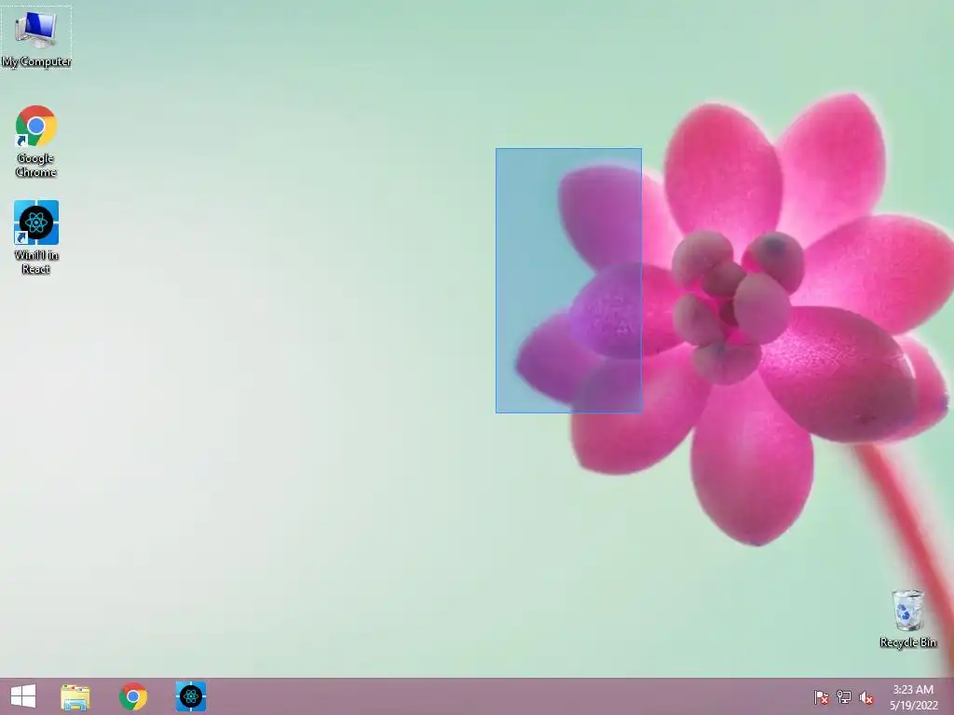The height and width of the screenshot is (715, 954).
Task: Open File Explorer from the taskbar
Action: [75, 696]
